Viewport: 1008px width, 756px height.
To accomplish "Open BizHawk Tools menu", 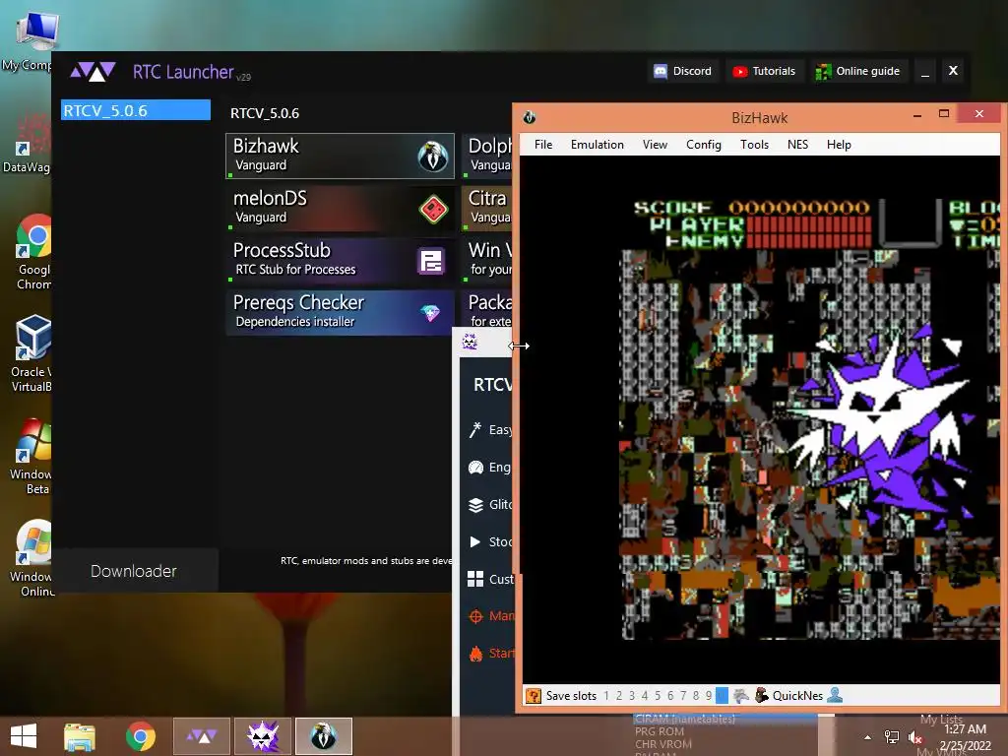I will click(754, 145).
